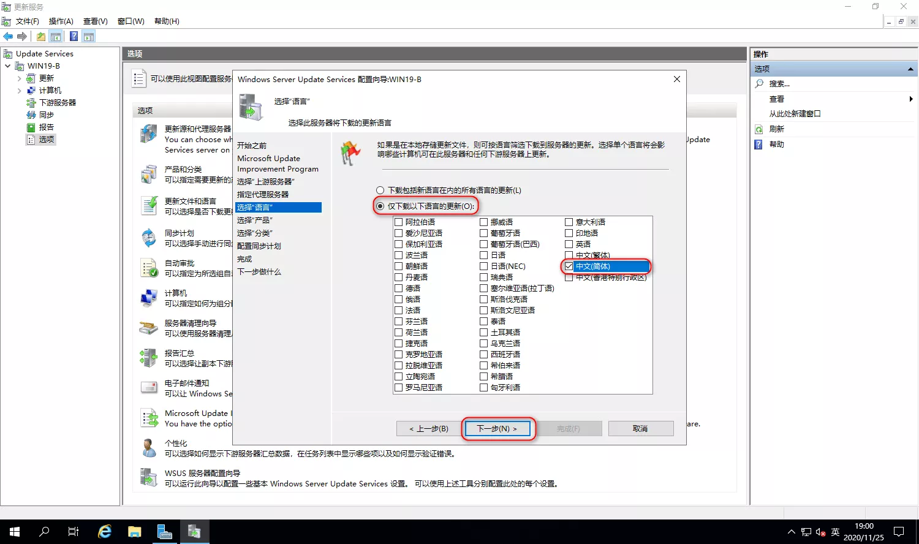This screenshot has height=544, width=919.
Task: Expand the 查看 submenu arrow in actions pane
Action: point(910,99)
